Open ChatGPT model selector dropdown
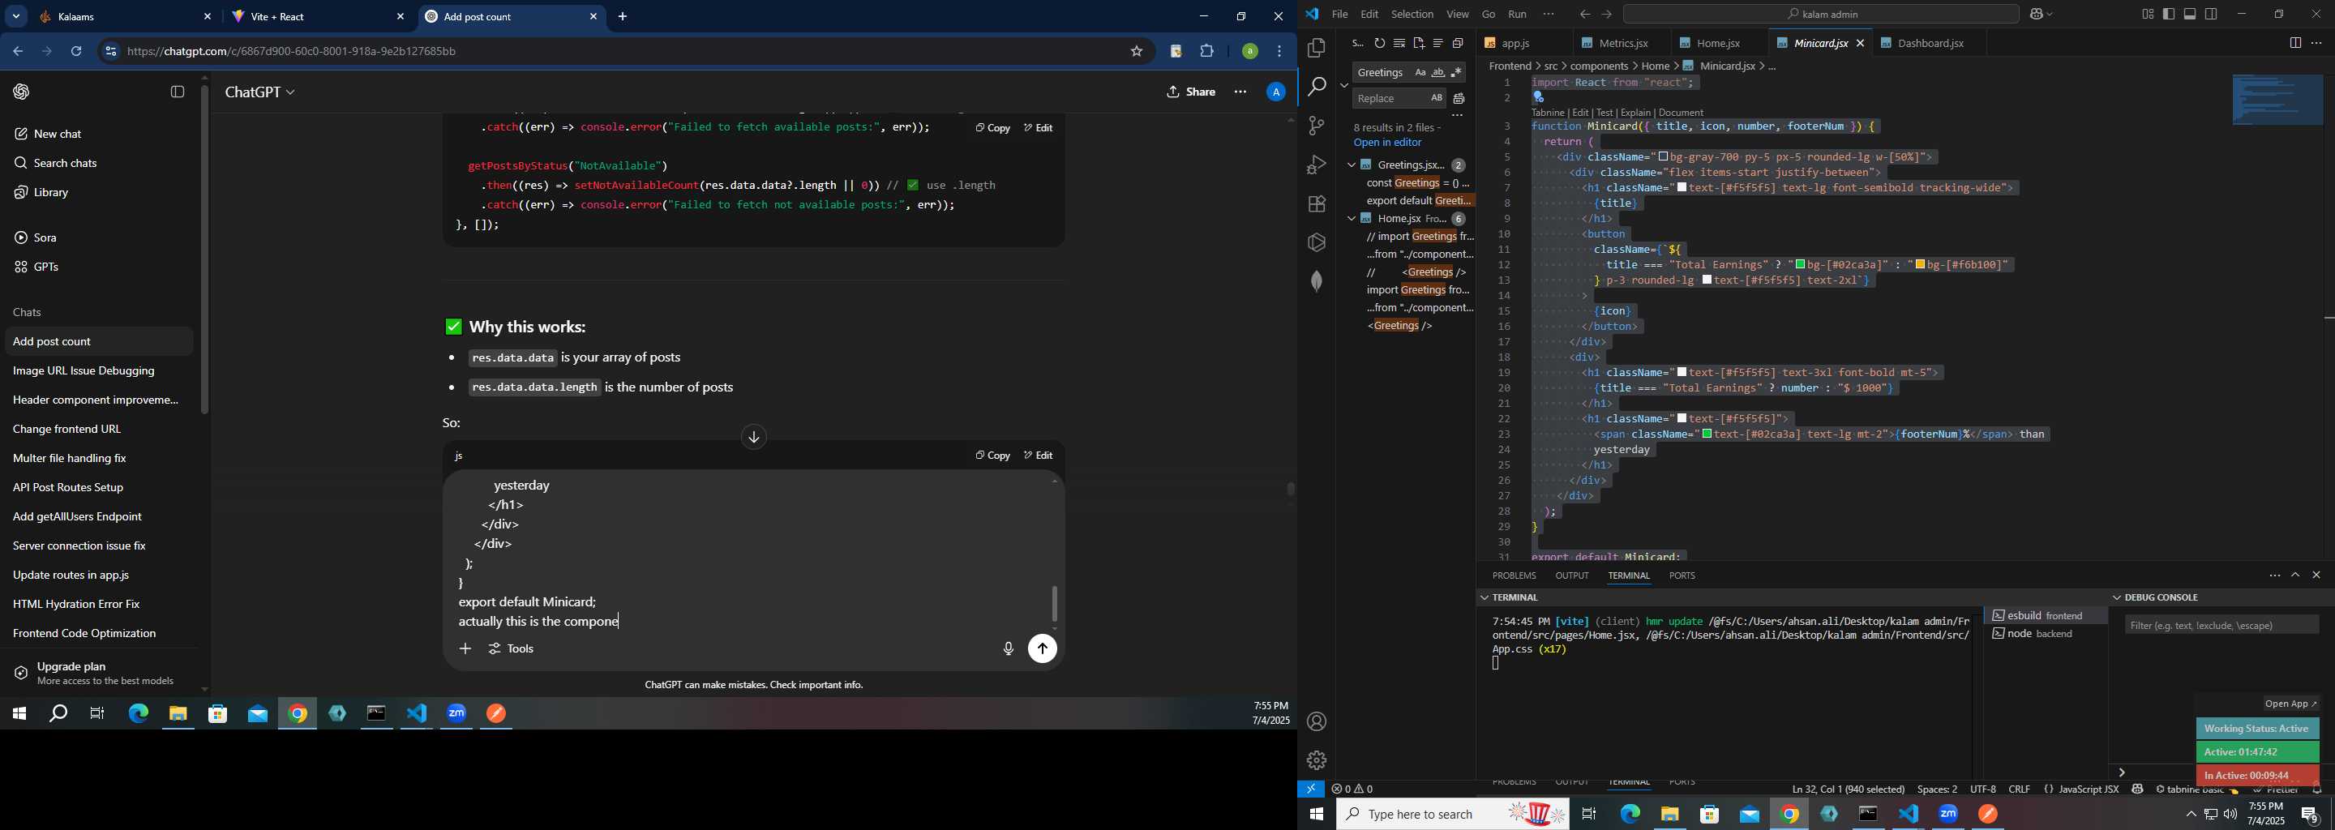The image size is (2335, 830). pos(260,92)
